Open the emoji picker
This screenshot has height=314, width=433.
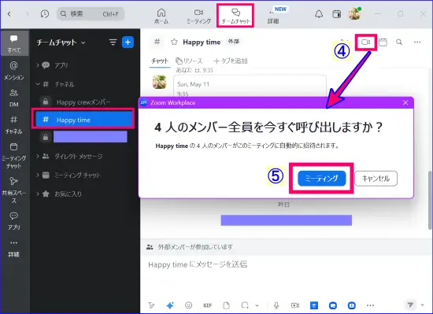[x=189, y=305]
